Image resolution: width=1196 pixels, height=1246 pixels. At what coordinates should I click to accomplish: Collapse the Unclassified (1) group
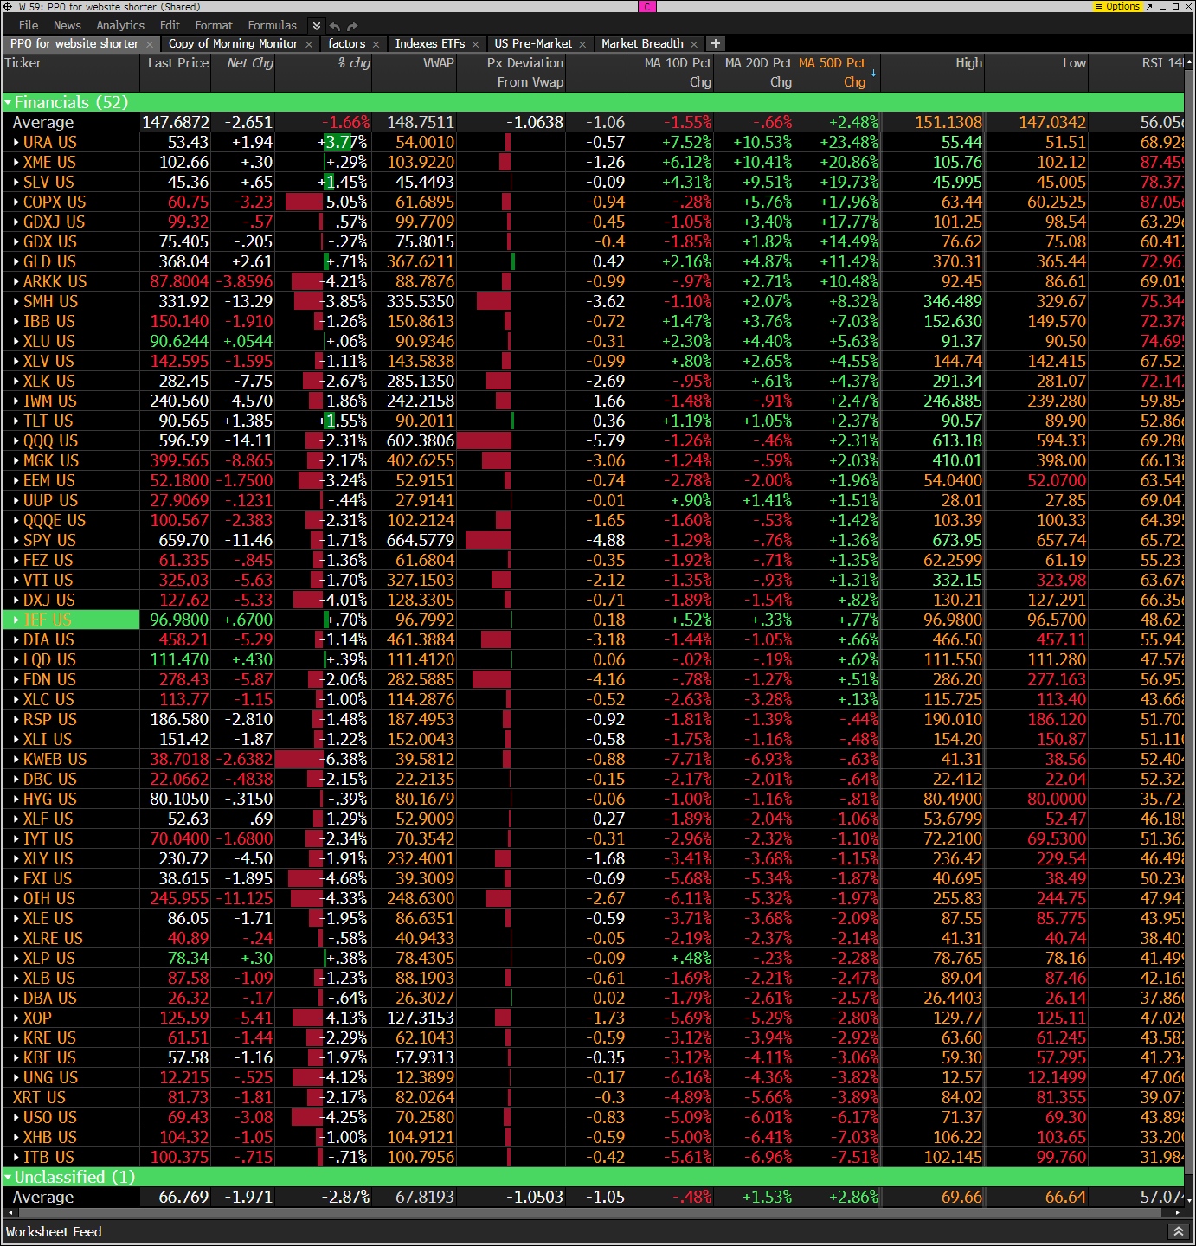pyautogui.click(x=9, y=1178)
